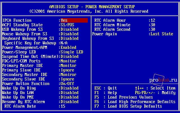
Task: Click the Wake Up On PME label
Action: click(x=18, y=97)
